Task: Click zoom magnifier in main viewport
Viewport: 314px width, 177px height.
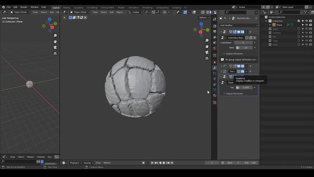Action: click(x=207, y=40)
